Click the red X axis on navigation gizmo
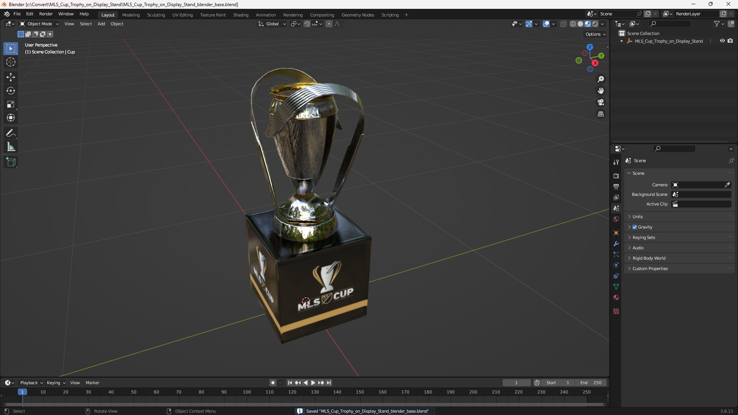The width and height of the screenshot is (738, 415). 595,63
